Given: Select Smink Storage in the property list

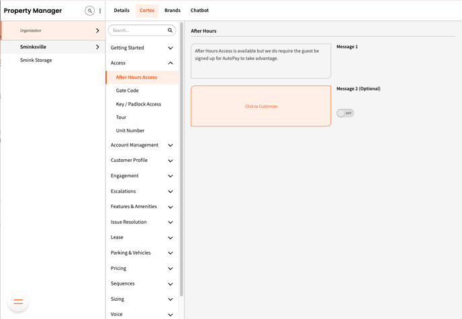Looking at the screenshot, I should point(36,60).
